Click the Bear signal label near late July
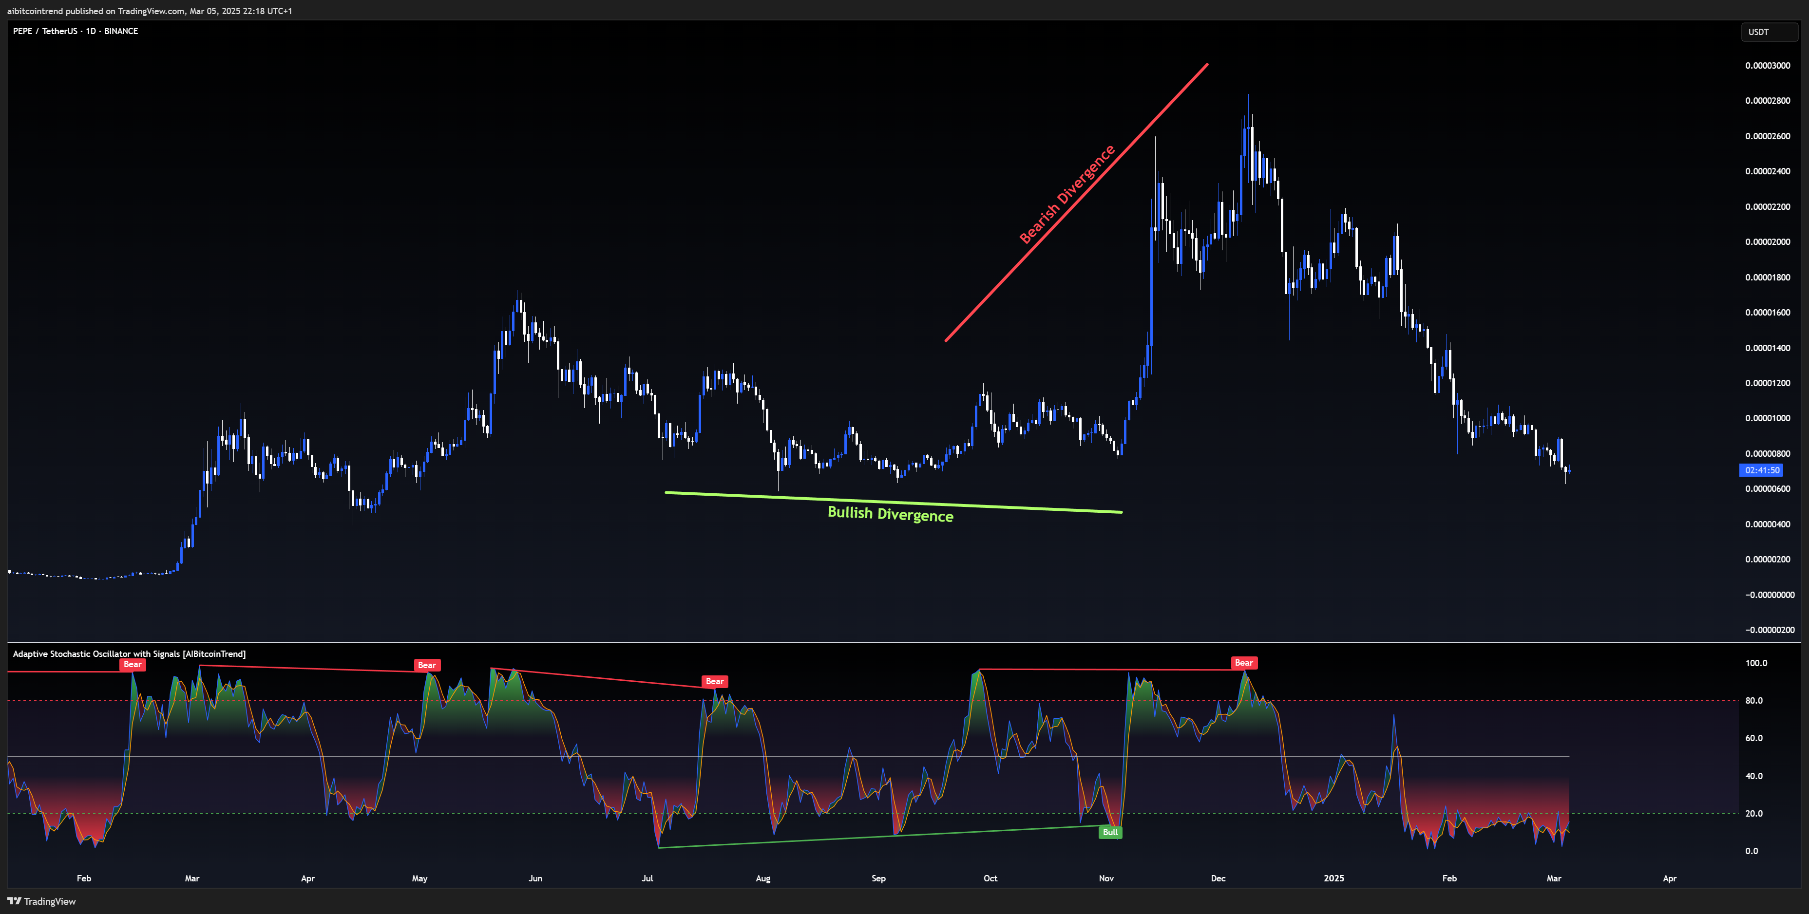 [715, 681]
